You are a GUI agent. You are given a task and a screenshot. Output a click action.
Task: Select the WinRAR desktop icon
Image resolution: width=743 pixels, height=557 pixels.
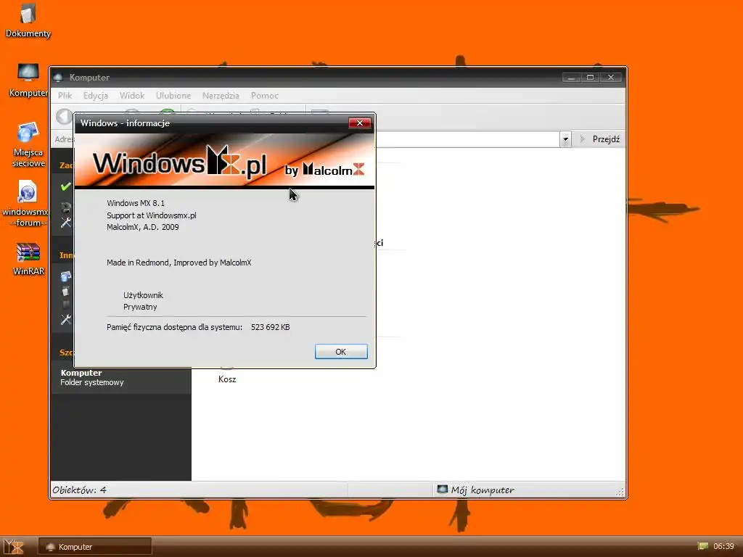tap(28, 259)
